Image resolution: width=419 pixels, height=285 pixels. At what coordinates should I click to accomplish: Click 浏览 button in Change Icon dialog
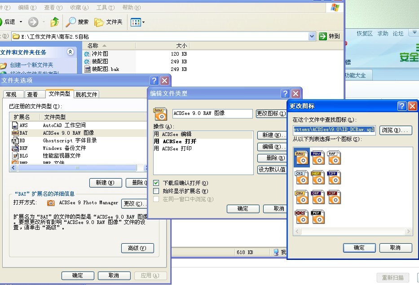point(396,130)
